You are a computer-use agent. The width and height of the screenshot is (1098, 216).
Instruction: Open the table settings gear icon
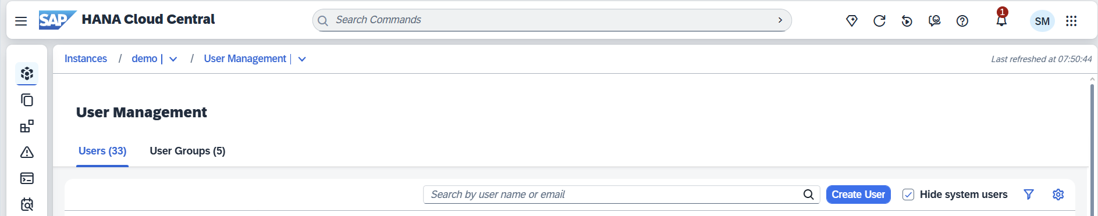pos(1058,195)
